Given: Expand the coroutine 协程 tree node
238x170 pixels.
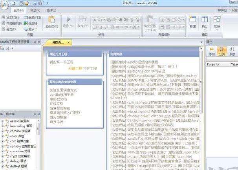Looking at the screenshot, I should coord(2,151).
